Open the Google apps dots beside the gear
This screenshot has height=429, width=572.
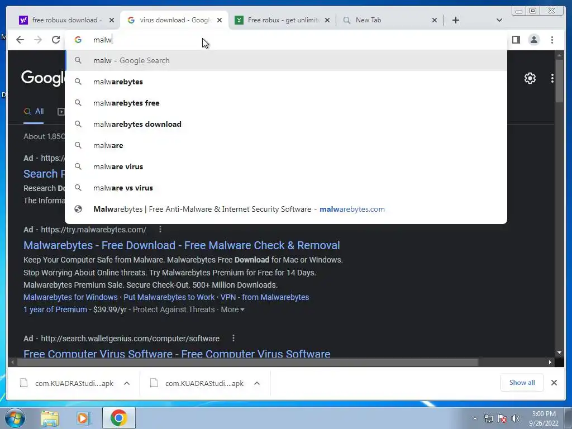[552, 78]
